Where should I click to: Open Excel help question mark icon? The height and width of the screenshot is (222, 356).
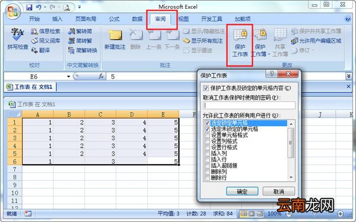[348, 19]
